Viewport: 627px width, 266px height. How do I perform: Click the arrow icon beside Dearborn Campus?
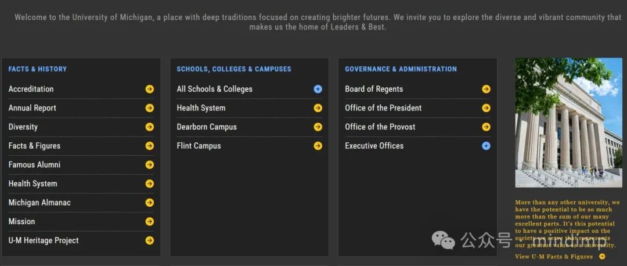[x=318, y=127]
